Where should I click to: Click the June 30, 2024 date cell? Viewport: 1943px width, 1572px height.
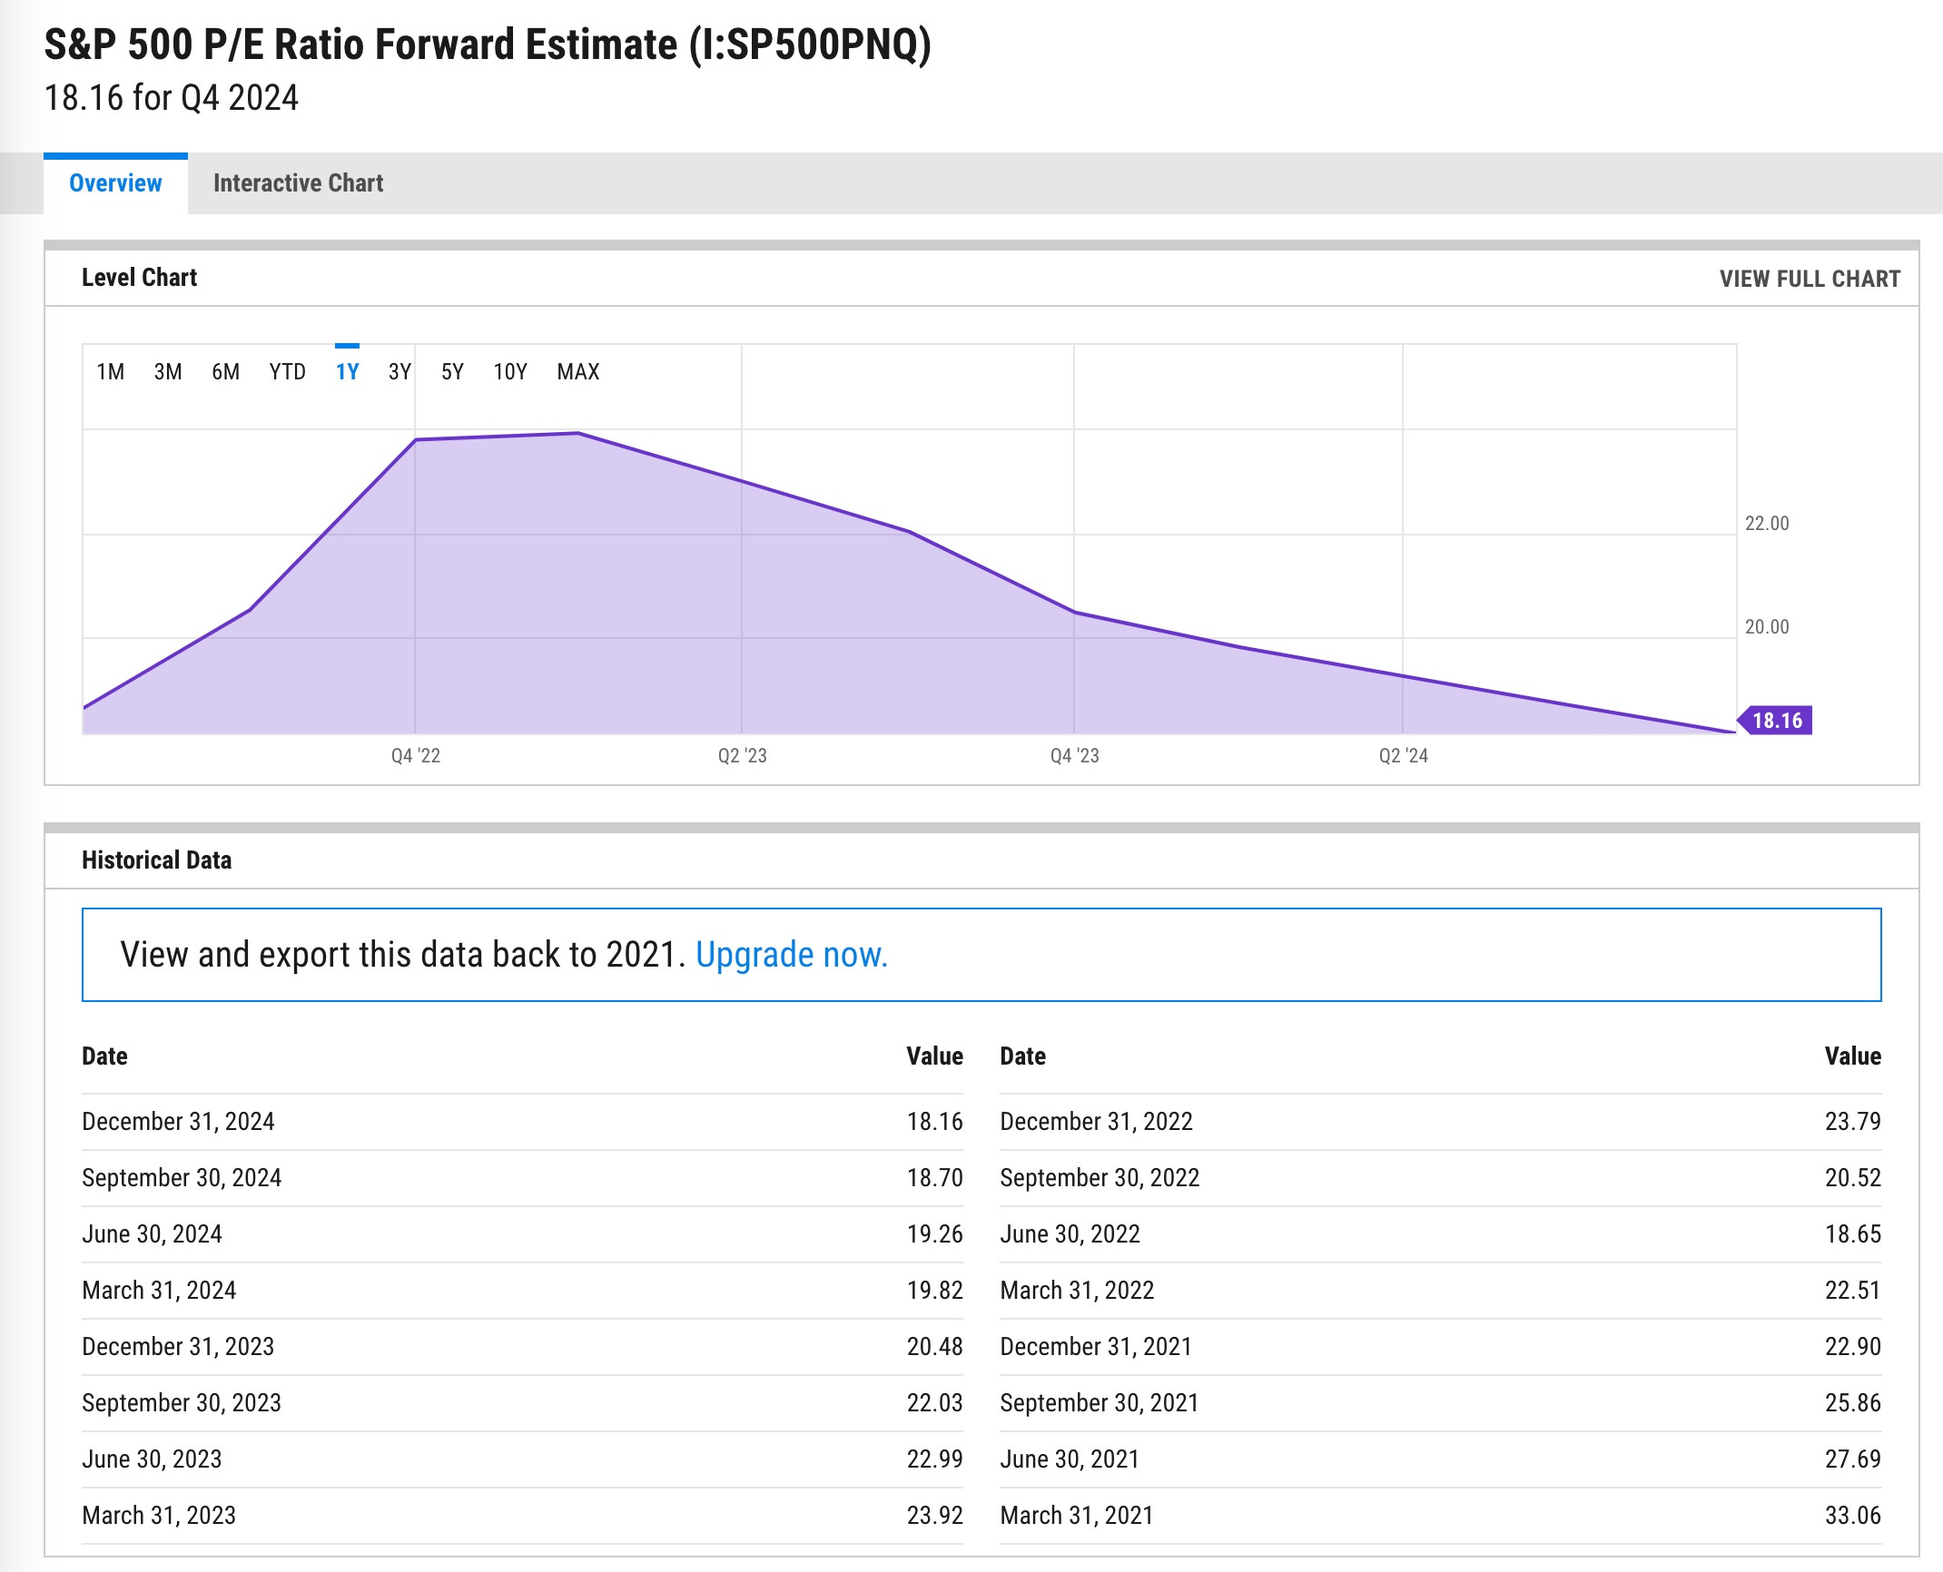(152, 1234)
